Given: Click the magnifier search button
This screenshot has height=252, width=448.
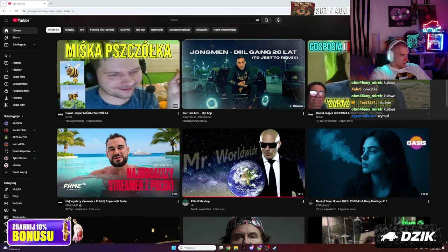Looking at the screenshot, I should [x=266, y=20].
